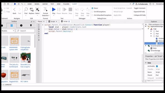Image resolution: width=165 pixels, height=93 pixels.
Task: Undock the Toolbox panel
Action: pos(31,21)
